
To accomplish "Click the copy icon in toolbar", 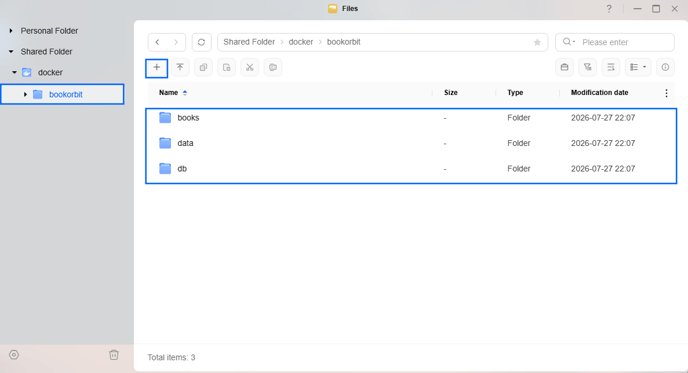I will tap(203, 68).
